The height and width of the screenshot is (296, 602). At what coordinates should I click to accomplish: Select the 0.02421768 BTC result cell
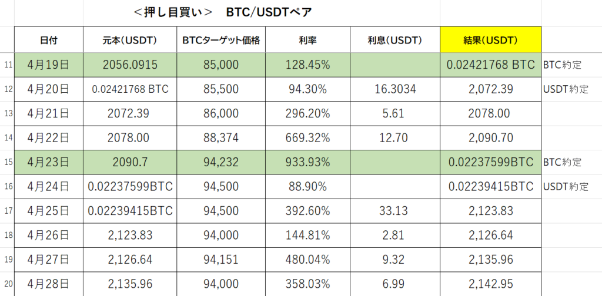click(x=491, y=65)
